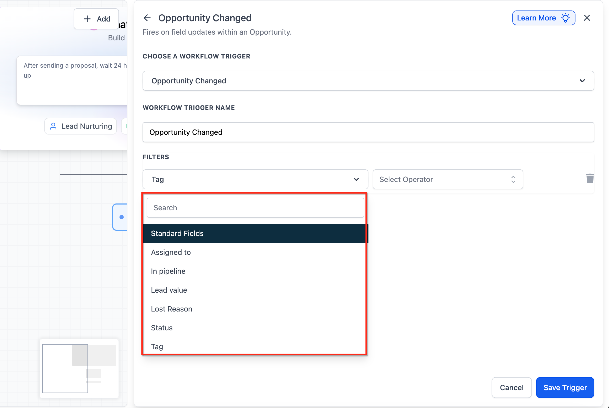This screenshot has height=408, width=609.
Task: Pick Lead value from the field list
Action: pos(169,290)
